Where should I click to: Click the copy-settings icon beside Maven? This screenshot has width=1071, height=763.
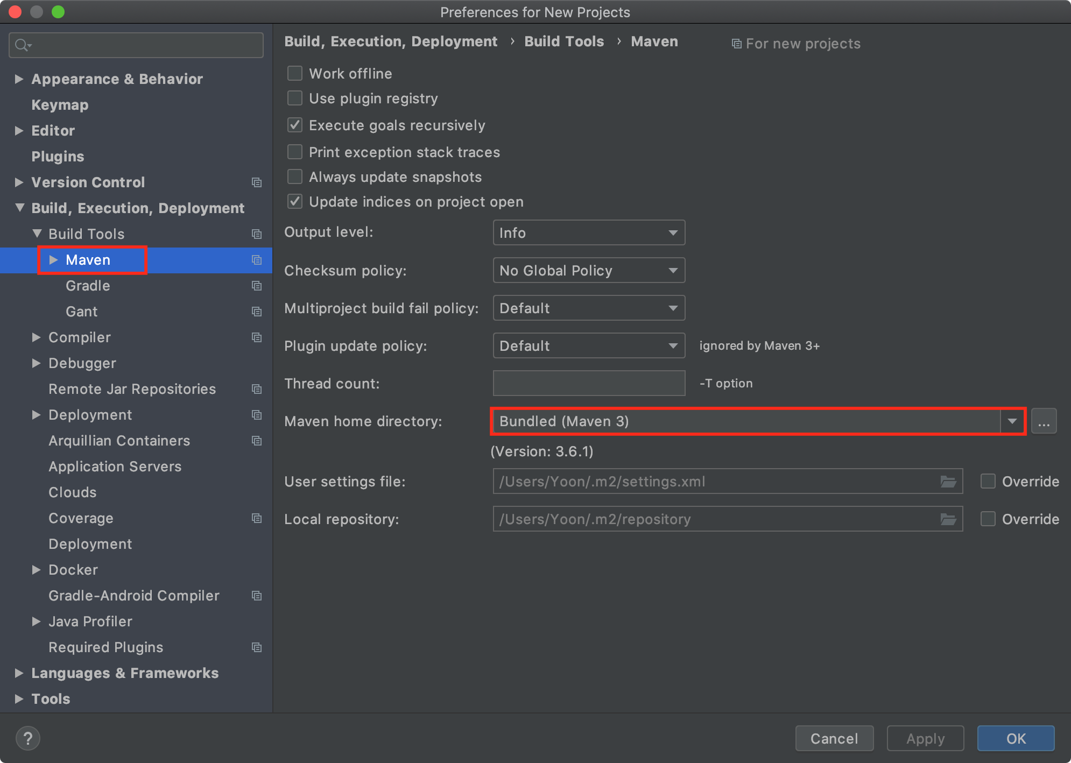[257, 260]
